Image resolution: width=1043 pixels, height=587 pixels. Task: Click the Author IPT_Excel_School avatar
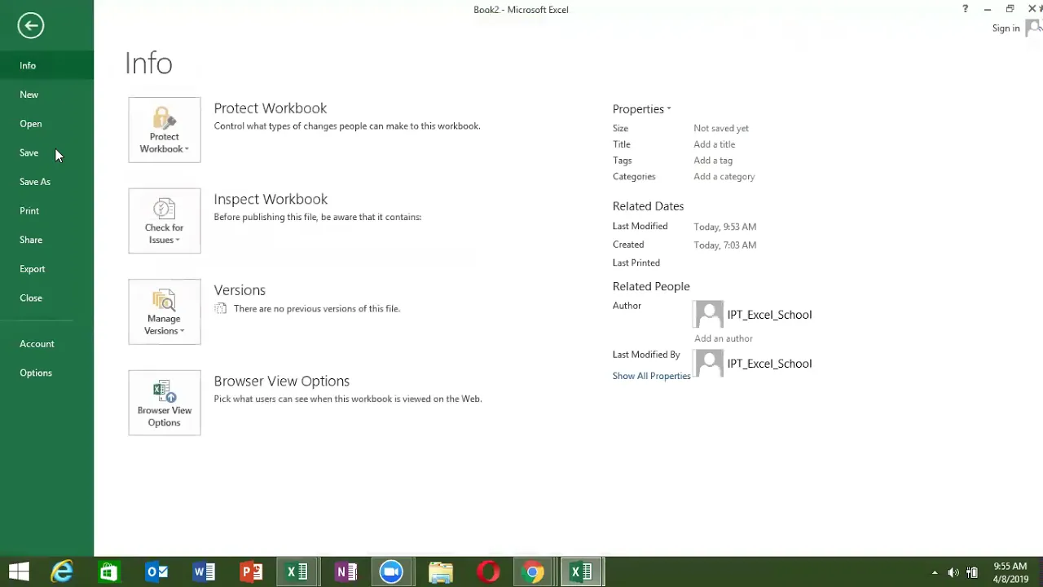click(709, 315)
